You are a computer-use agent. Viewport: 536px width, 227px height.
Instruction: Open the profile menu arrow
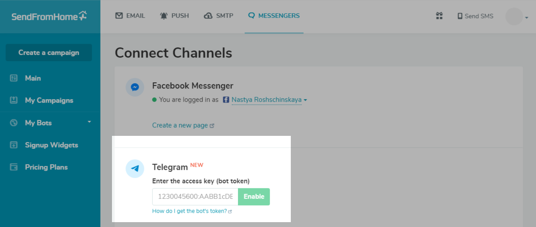click(527, 18)
